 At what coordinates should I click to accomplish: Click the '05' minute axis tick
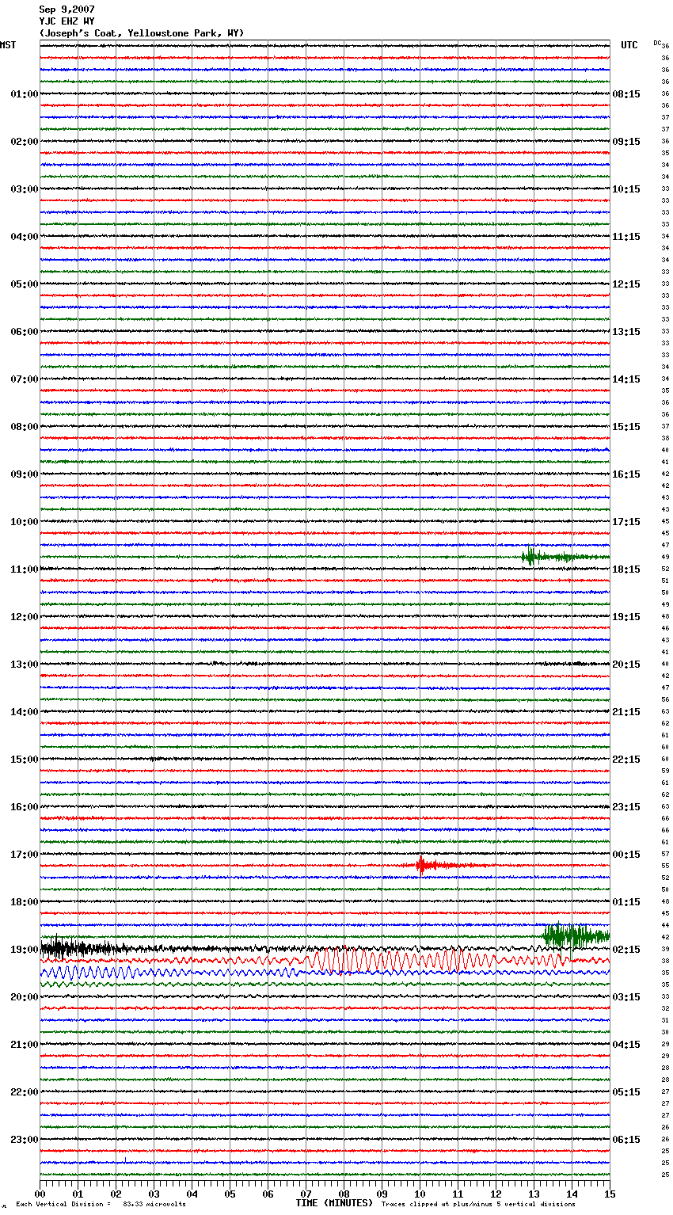pos(230,1194)
